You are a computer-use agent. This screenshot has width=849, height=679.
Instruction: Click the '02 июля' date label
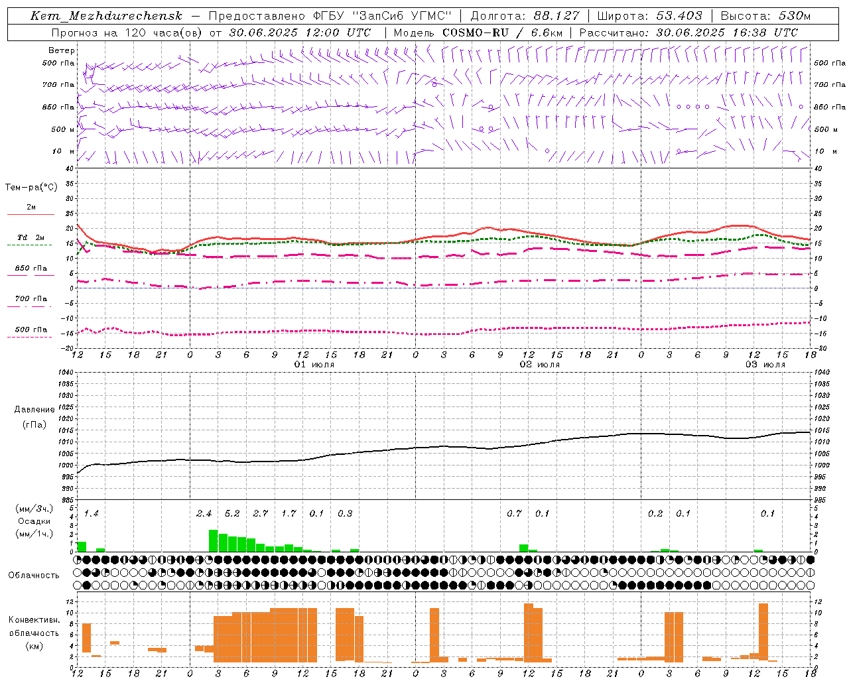point(539,365)
